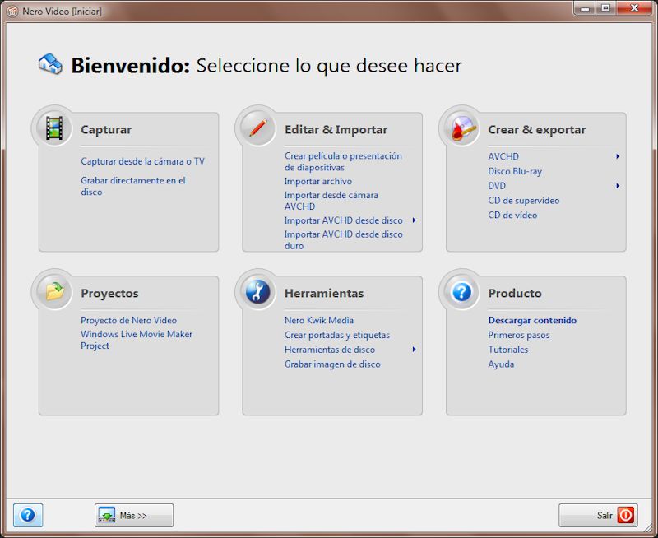The width and height of the screenshot is (658, 538).
Task: Launch Nero Kwik Media
Action: (x=319, y=320)
